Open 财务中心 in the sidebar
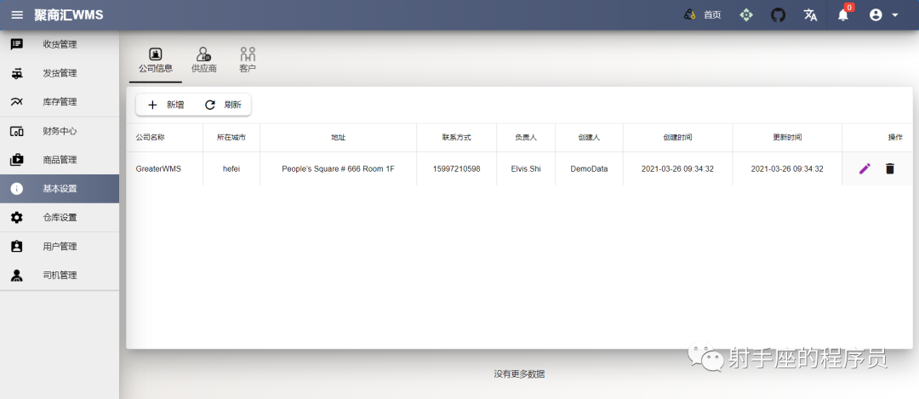This screenshot has height=399, width=919. [60, 131]
